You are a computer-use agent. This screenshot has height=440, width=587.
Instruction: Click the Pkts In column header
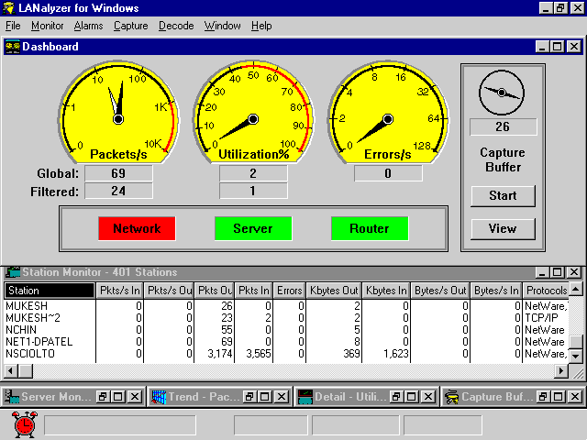[x=254, y=291]
